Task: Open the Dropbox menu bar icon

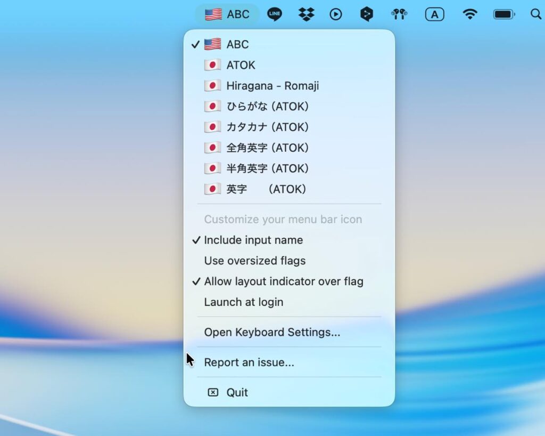Action: click(x=306, y=14)
